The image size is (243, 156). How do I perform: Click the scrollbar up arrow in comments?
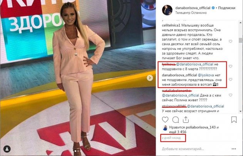240,22
